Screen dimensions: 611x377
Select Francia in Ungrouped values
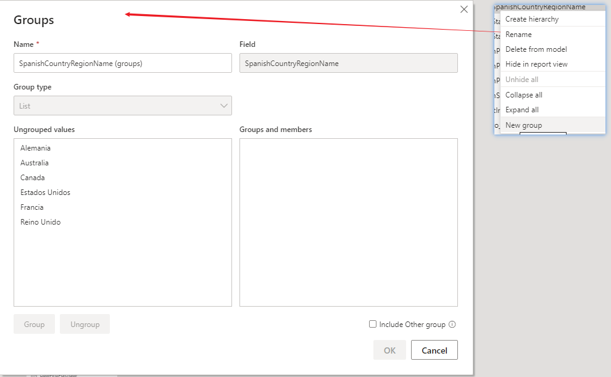click(x=32, y=207)
